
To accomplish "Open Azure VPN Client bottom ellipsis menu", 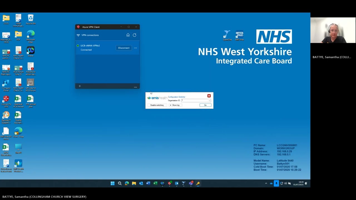I will coord(135,87).
